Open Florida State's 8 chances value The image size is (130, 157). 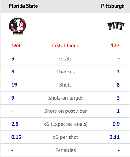coord(13,72)
